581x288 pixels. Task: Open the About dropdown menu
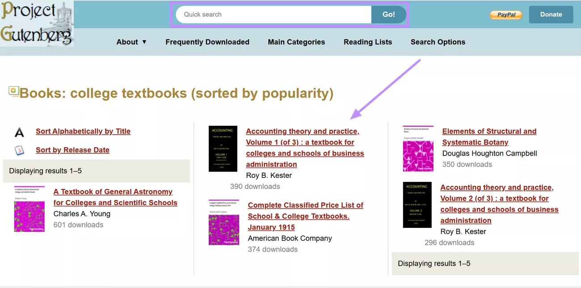tap(131, 42)
